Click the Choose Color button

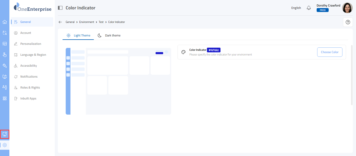(x=329, y=52)
